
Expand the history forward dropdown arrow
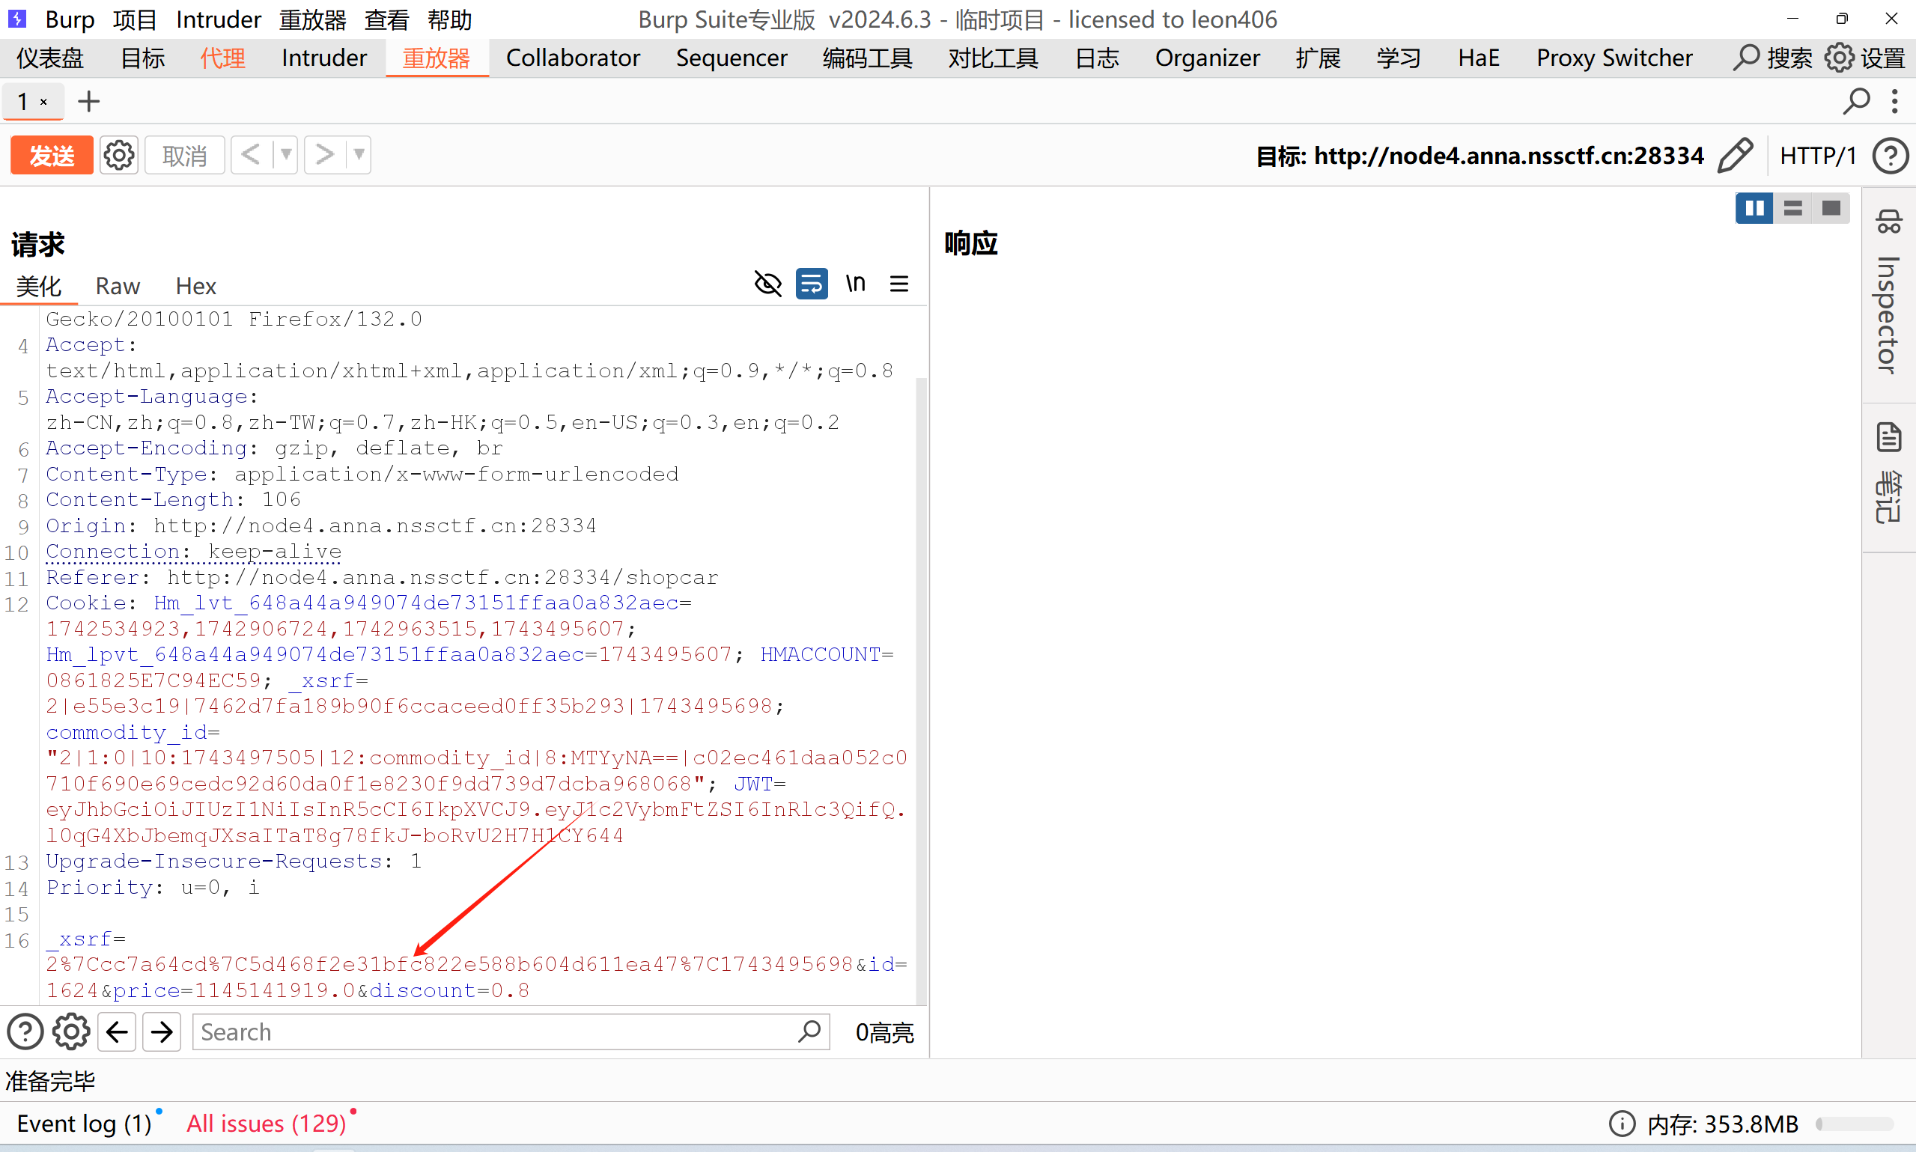coord(359,155)
